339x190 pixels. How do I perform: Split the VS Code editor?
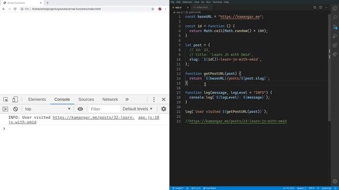[x=320, y=7]
